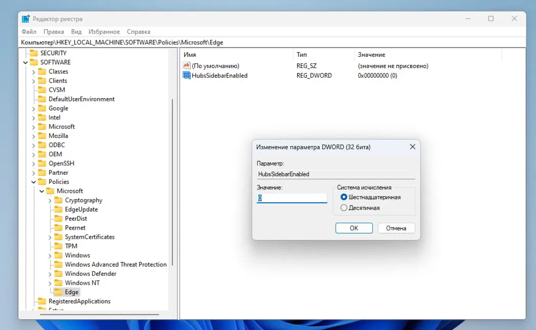This screenshot has width=536, height=330.
Task: Click the OpenSSH folder icon
Action: coord(42,163)
